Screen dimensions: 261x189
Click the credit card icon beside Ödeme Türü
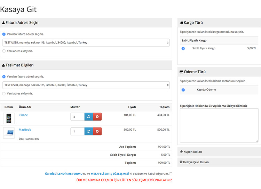(x=181, y=72)
